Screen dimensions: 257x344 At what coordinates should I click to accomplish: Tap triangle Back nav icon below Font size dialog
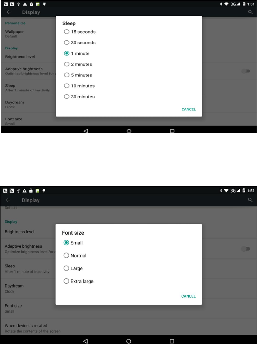(86, 341)
